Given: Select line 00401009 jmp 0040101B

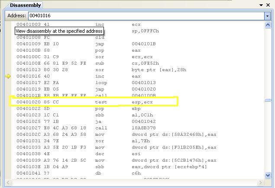Looking at the screenshot, I should pos(86,44).
